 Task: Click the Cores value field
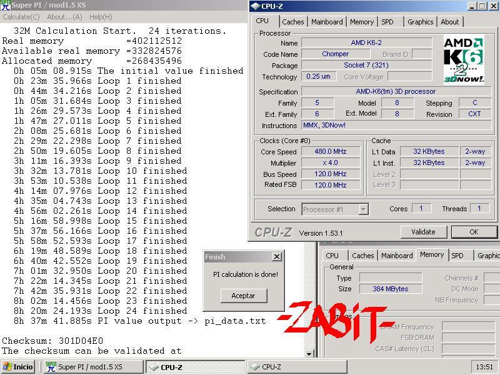point(421,209)
